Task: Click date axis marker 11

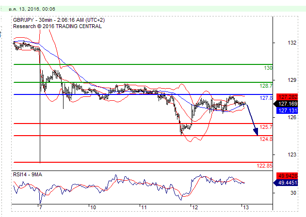Action: pos(144,207)
